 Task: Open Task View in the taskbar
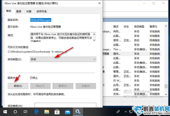(x=25, y=112)
